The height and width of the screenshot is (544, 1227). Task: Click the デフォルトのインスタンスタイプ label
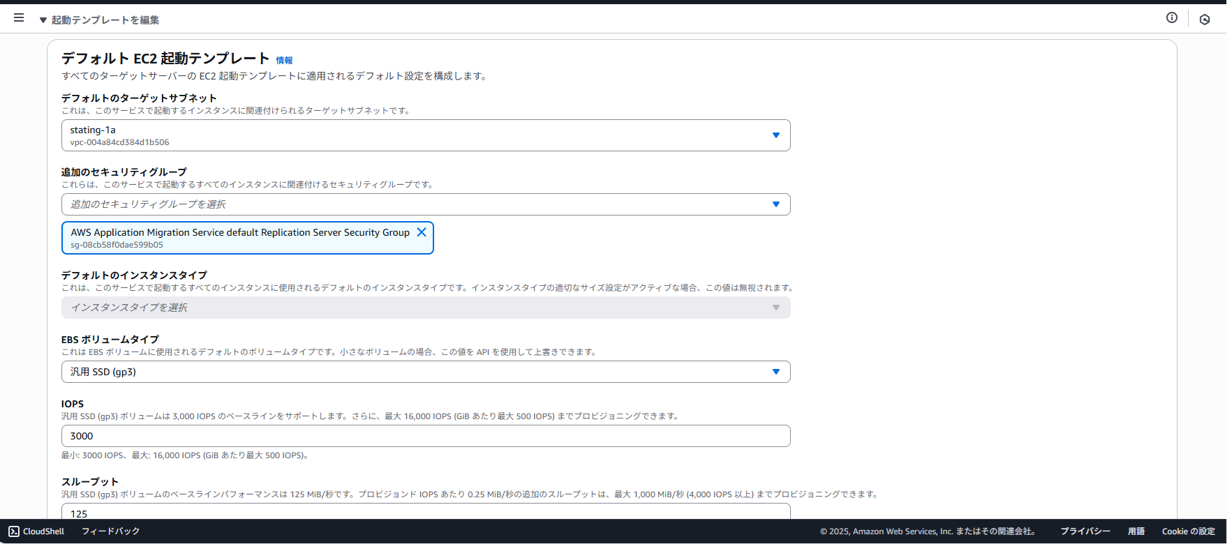click(134, 275)
